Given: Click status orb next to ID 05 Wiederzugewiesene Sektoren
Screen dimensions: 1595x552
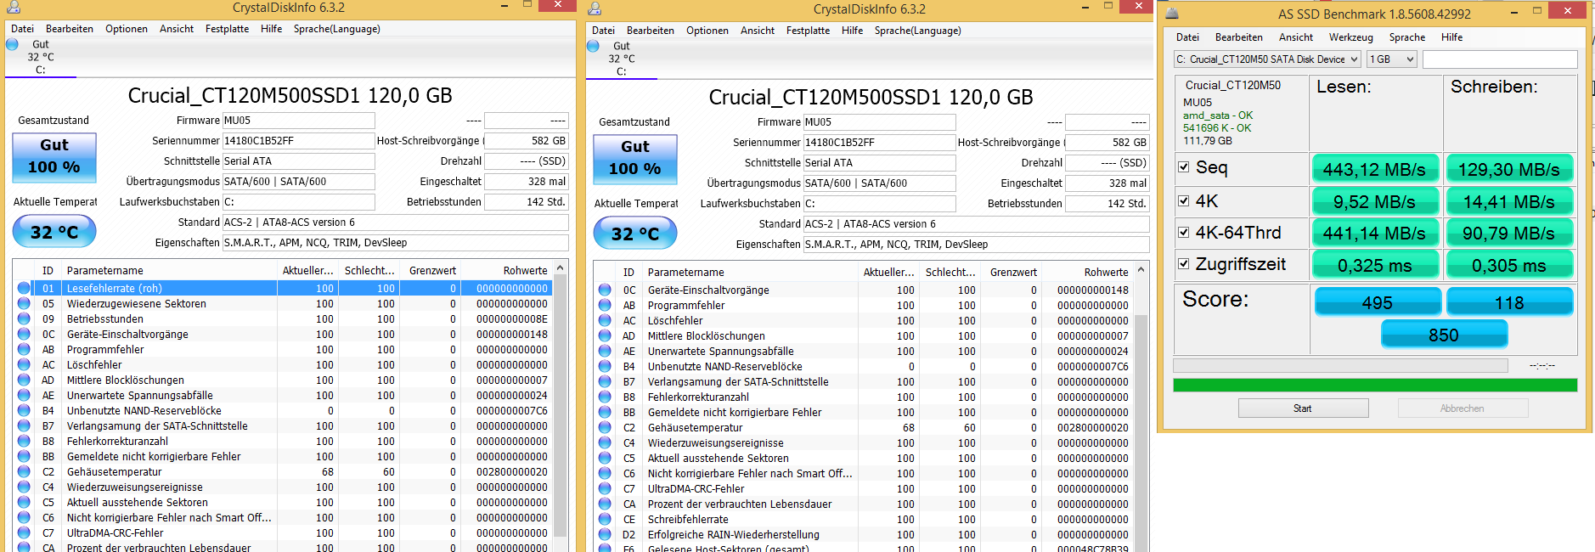Looking at the screenshot, I should 24,303.
